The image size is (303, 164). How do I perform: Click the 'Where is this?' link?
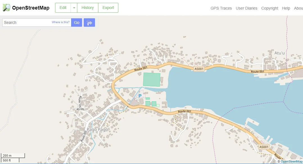pyautogui.click(x=60, y=22)
